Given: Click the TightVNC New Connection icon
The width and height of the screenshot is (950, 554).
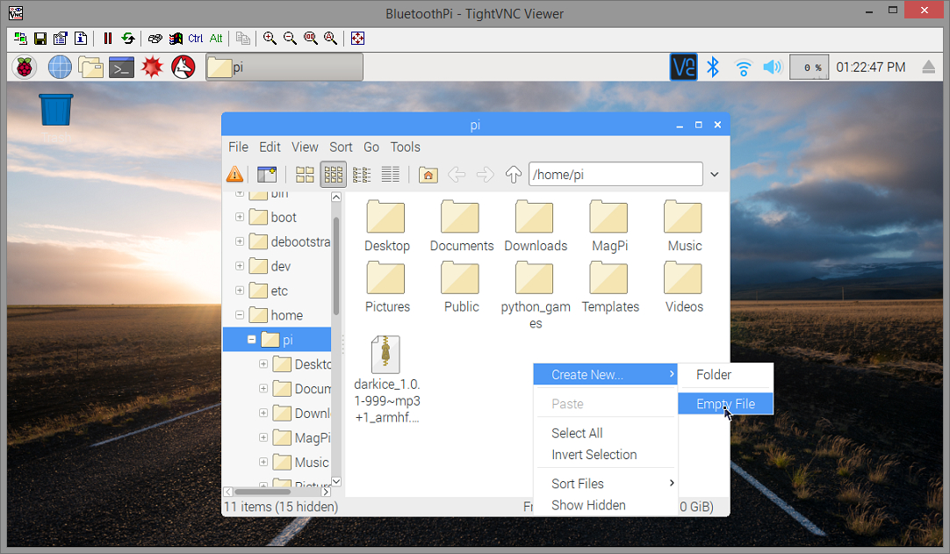Looking at the screenshot, I should pyautogui.click(x=20, y=38).
